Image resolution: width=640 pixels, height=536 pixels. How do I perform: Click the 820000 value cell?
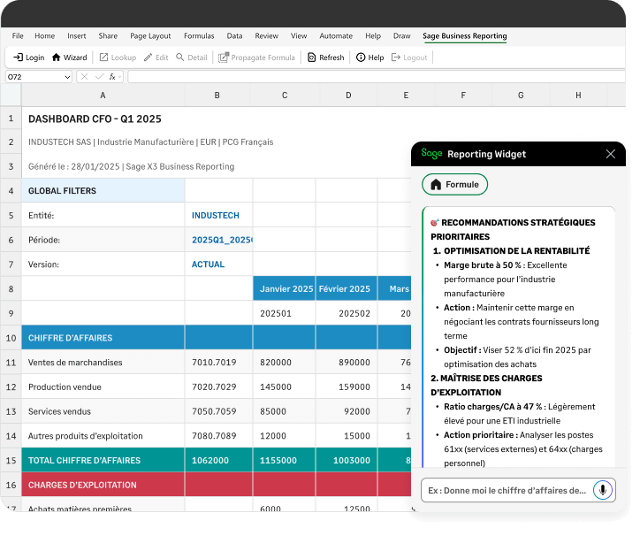[x=284, y=363]
